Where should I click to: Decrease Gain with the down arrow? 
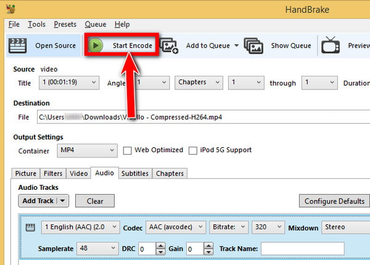208,252
